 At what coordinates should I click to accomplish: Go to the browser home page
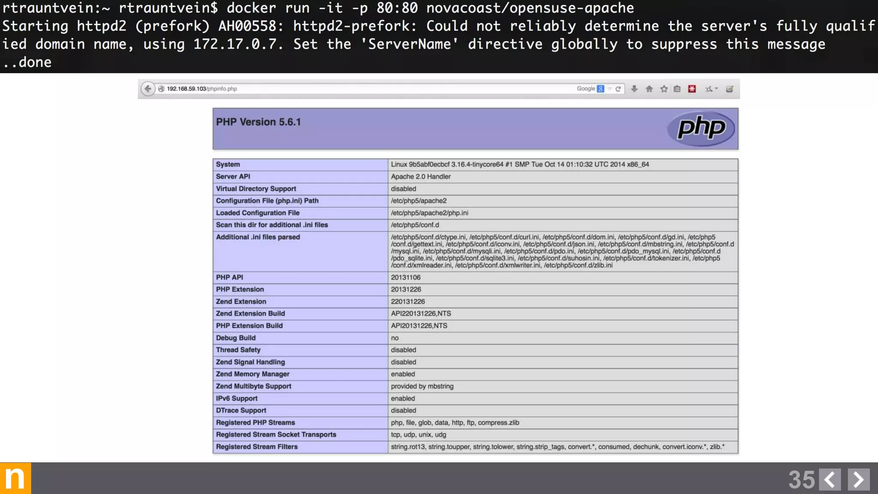click(x=649, y=89)
